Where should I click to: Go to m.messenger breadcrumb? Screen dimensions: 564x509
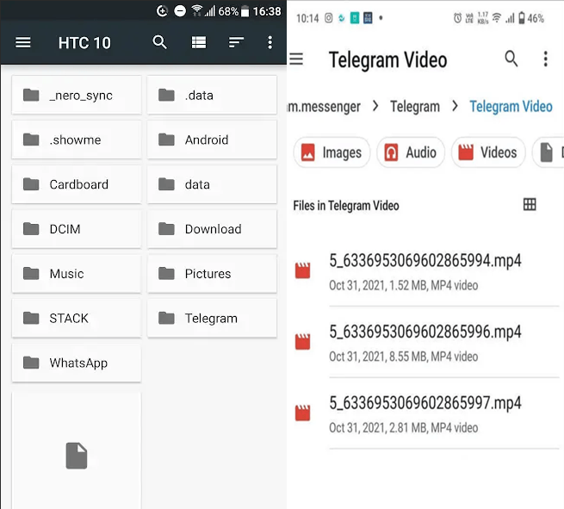pyautogui.click(x=324, y=107)
